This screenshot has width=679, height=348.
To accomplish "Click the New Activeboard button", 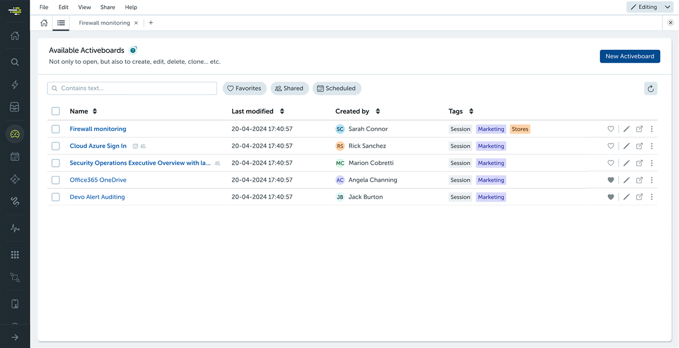I will (x=630, y=56).
